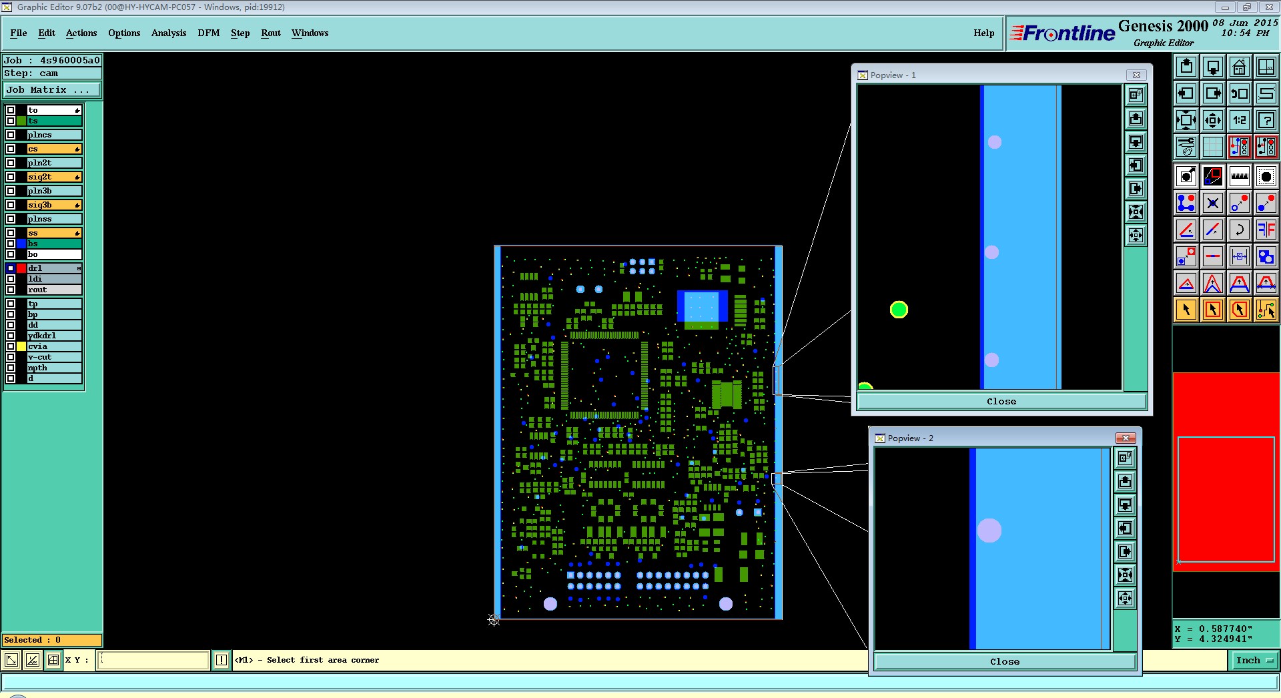Click the red color swatch of layer drl
Viewport: 1281px width, 698px height.
pos(21,268)
